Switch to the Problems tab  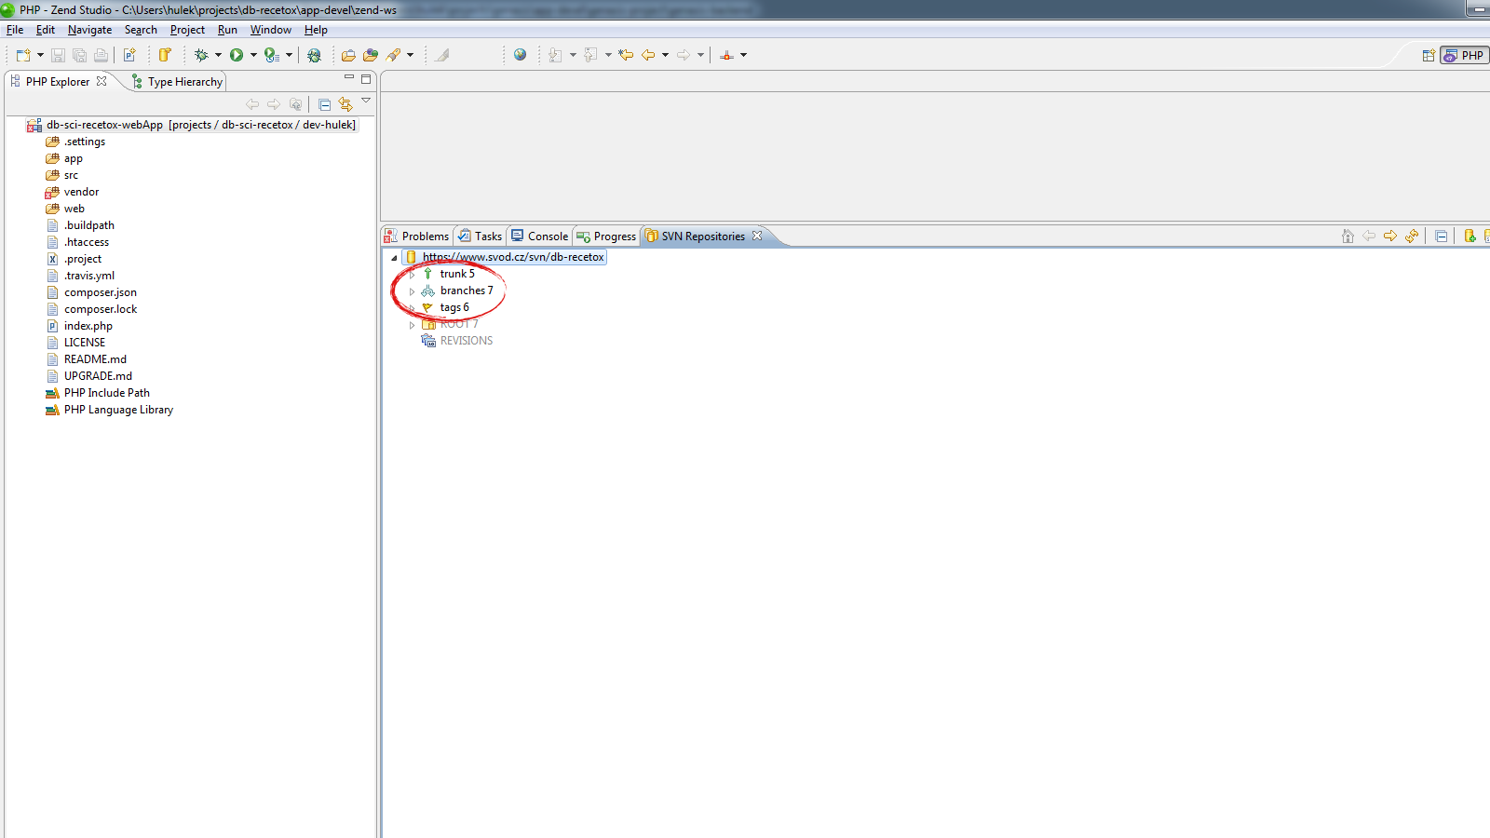[x=417, y=237]
